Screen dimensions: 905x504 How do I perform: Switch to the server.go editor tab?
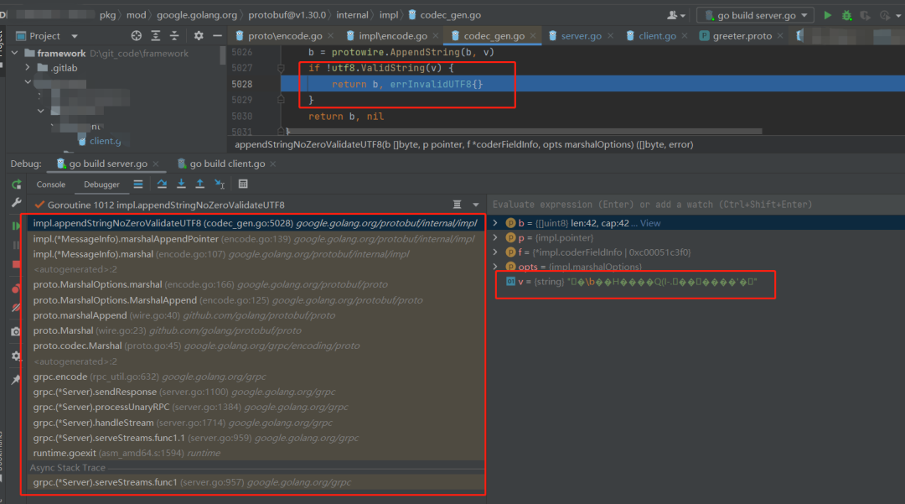(581, 36)
